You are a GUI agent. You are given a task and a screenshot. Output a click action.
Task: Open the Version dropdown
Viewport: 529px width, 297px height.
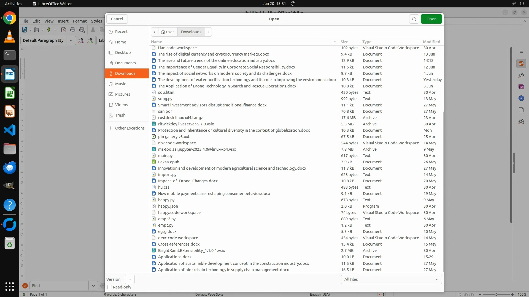click(x=129, y=279)
